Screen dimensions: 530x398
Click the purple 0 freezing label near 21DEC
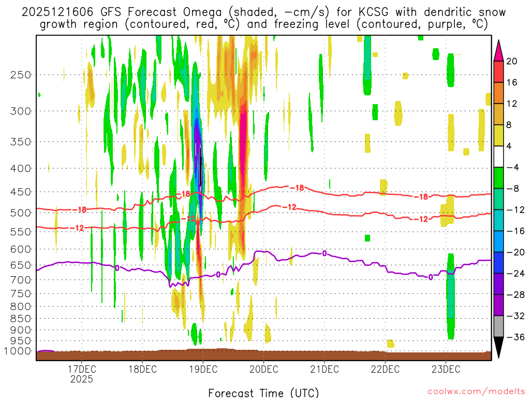pyautogui.click(x=325, y=253)
